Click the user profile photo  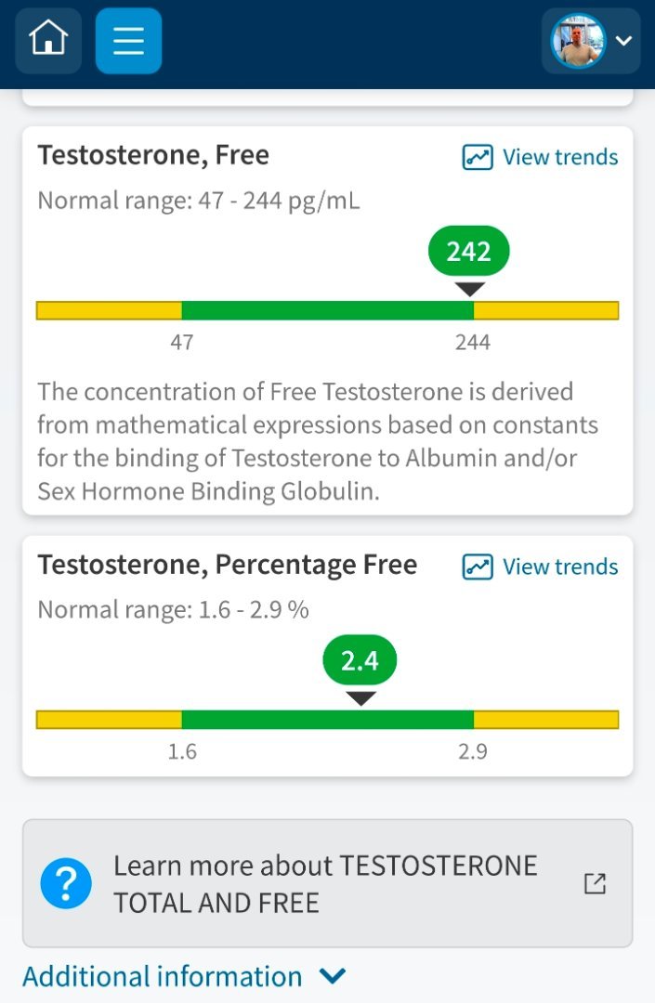coord(577,41)
